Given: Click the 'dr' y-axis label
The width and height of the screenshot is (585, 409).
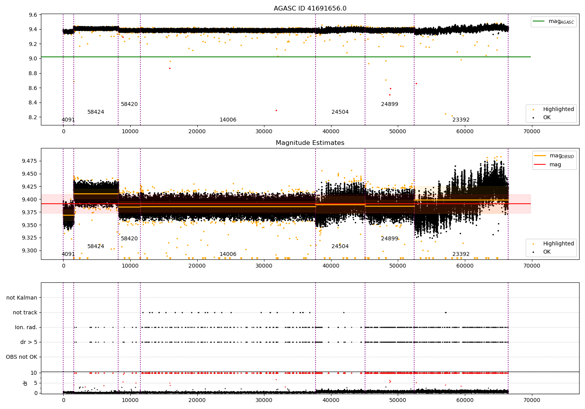Looking at the screenshot, I should coord(25,383).
